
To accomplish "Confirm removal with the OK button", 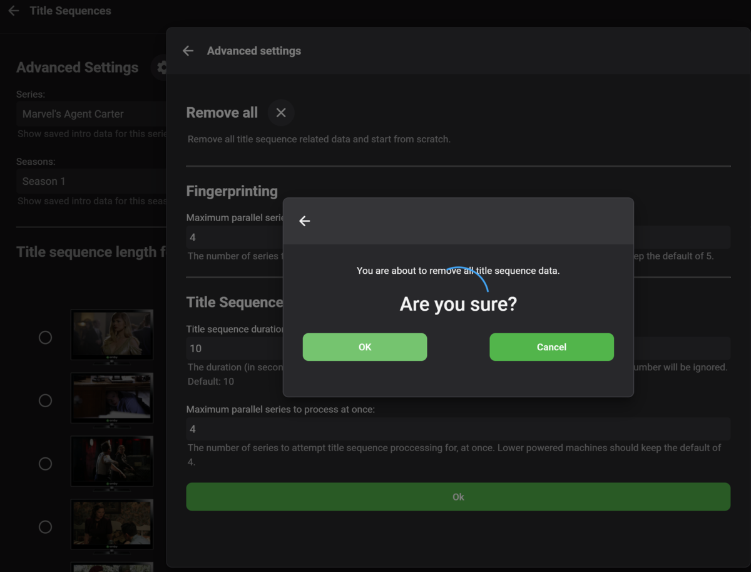I will (x=365, y=347).
